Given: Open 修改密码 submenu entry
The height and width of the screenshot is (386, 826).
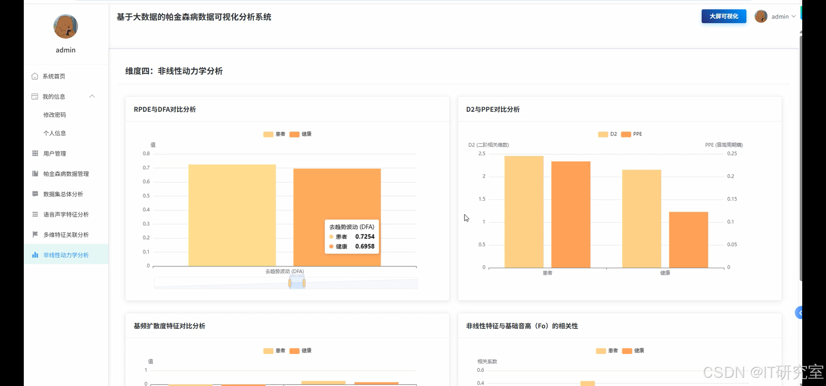Looking at the screenshot, I should [x=54, y=115].
